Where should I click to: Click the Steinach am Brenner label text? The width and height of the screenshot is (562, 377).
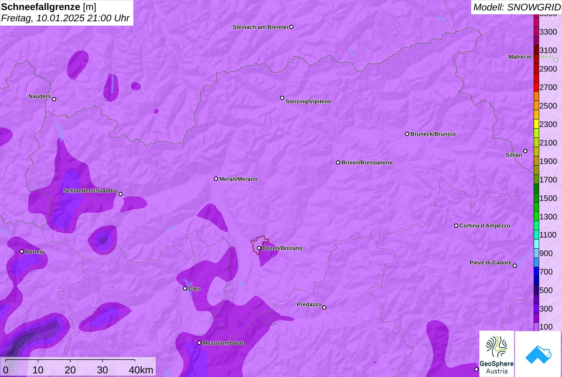tap(261, 27)
